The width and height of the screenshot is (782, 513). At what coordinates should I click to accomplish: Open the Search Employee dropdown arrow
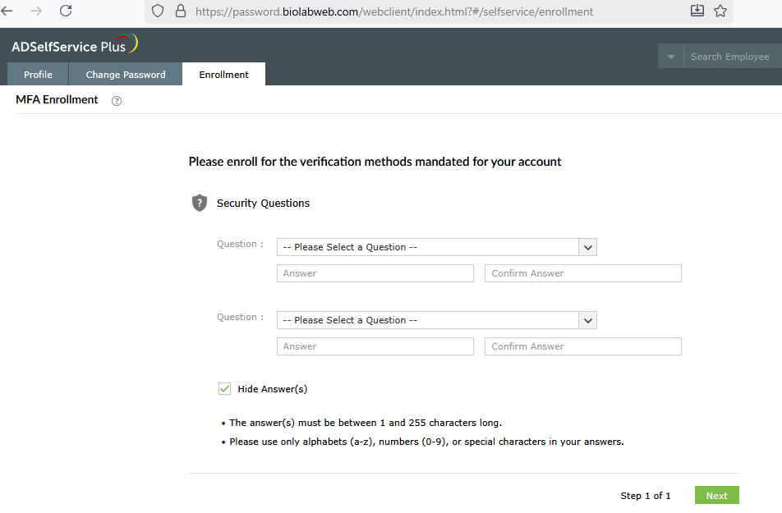(x=671, y=57)
